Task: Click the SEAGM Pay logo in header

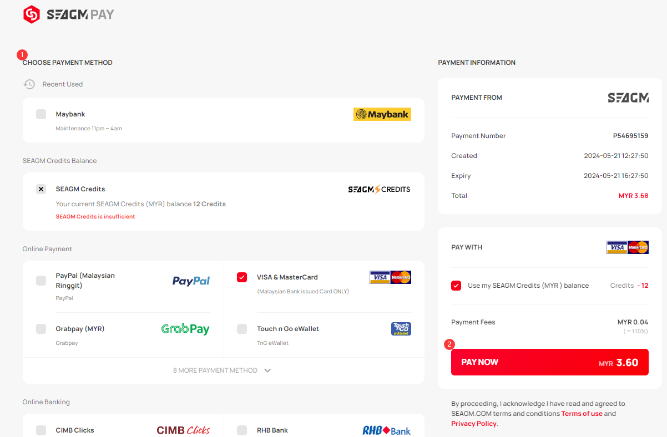Action: pyautogui.click(x=69, y=14)
